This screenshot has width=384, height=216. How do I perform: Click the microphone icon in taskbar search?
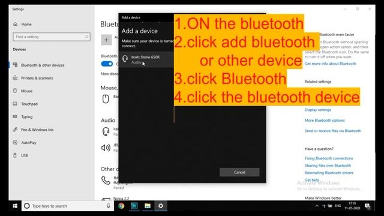pyautogui.click(x=108, y=206)
